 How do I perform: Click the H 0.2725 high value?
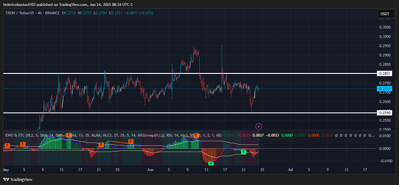[x=84, y=13]
